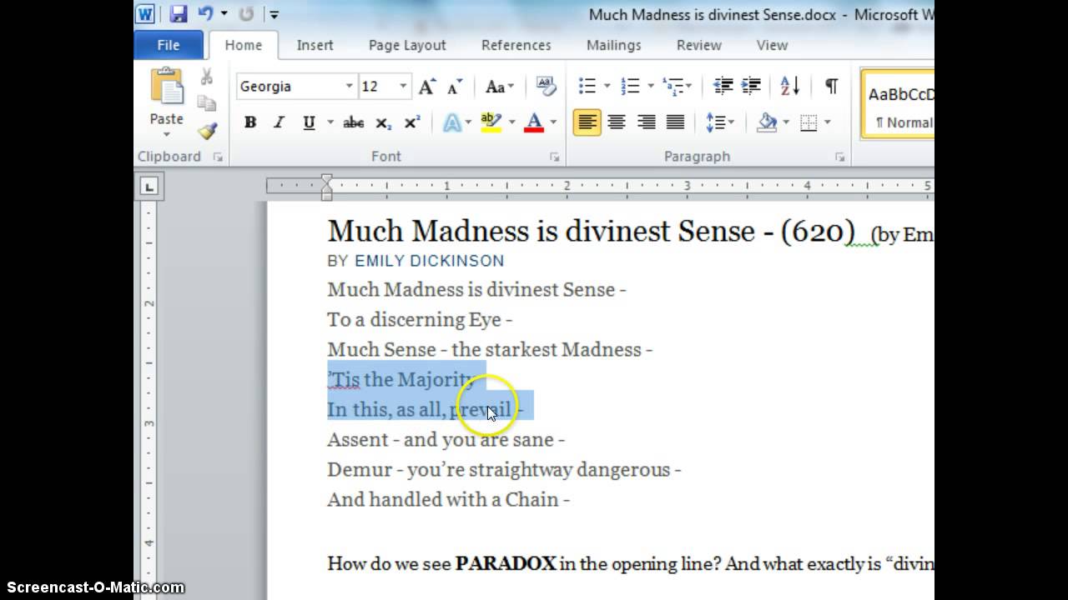The height and width of the screenshot is (600, 1068).
Task: Click the Numbering list icon
Action: click(x=631, y=86)
